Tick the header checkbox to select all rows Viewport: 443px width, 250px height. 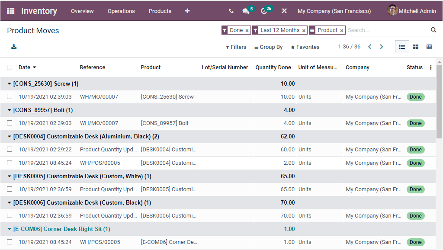10,67
